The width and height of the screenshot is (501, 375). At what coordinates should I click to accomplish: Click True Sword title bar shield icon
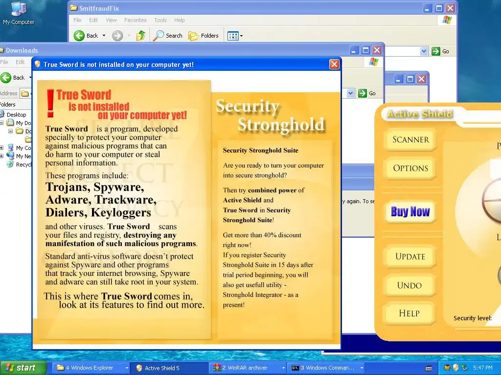[x=37, y=64]
